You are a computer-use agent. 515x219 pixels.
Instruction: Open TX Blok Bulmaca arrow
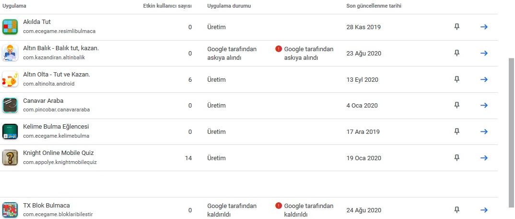(484, 210)
